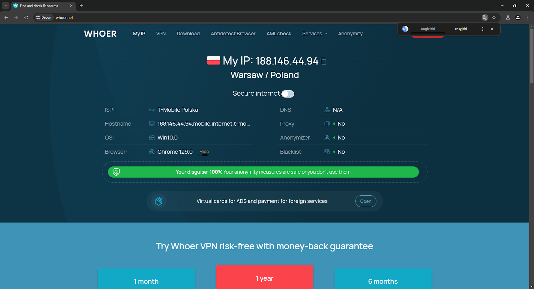Click the Virtual cards for ADS banner text
The width and height of the screenshot is (534, 289).
tap(262, 201)
